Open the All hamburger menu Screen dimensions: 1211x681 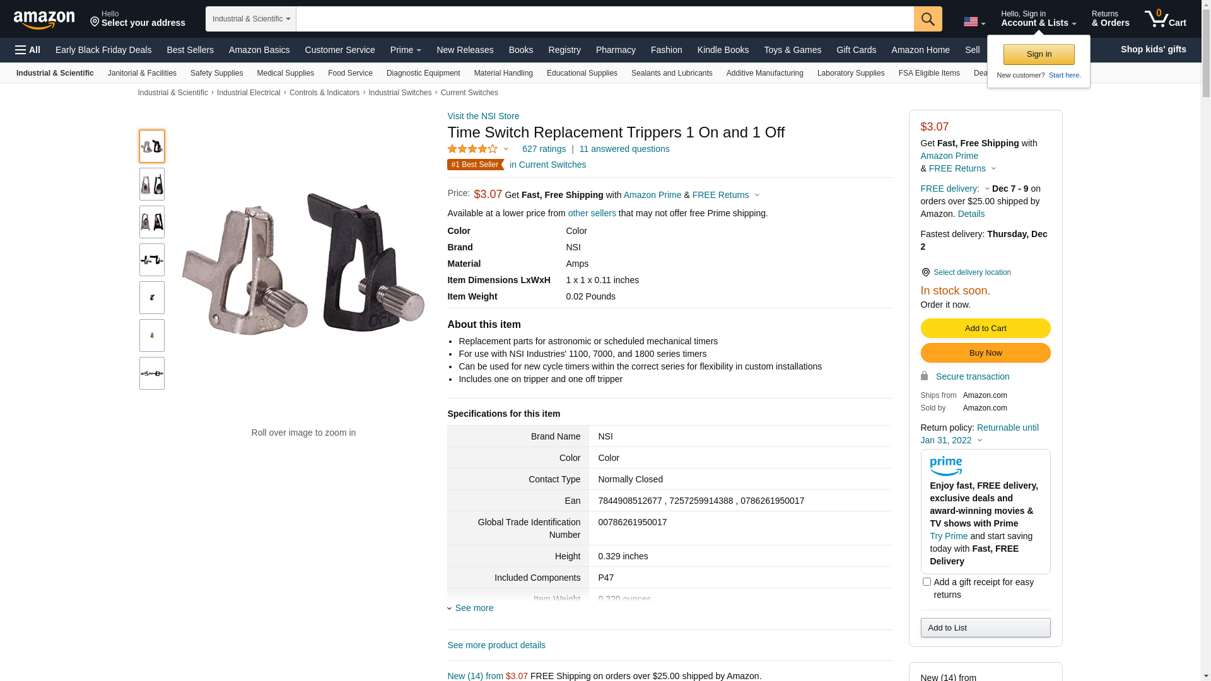tap(28, 50)
